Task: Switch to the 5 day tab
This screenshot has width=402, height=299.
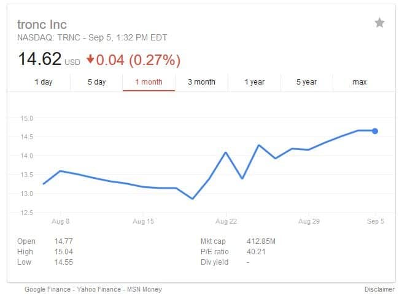Action: 96,82
